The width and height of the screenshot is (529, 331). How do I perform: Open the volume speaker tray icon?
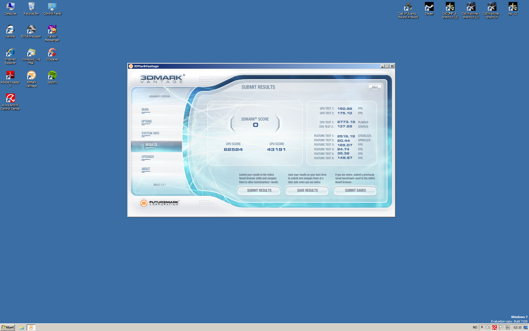click(x=488, y=327)
